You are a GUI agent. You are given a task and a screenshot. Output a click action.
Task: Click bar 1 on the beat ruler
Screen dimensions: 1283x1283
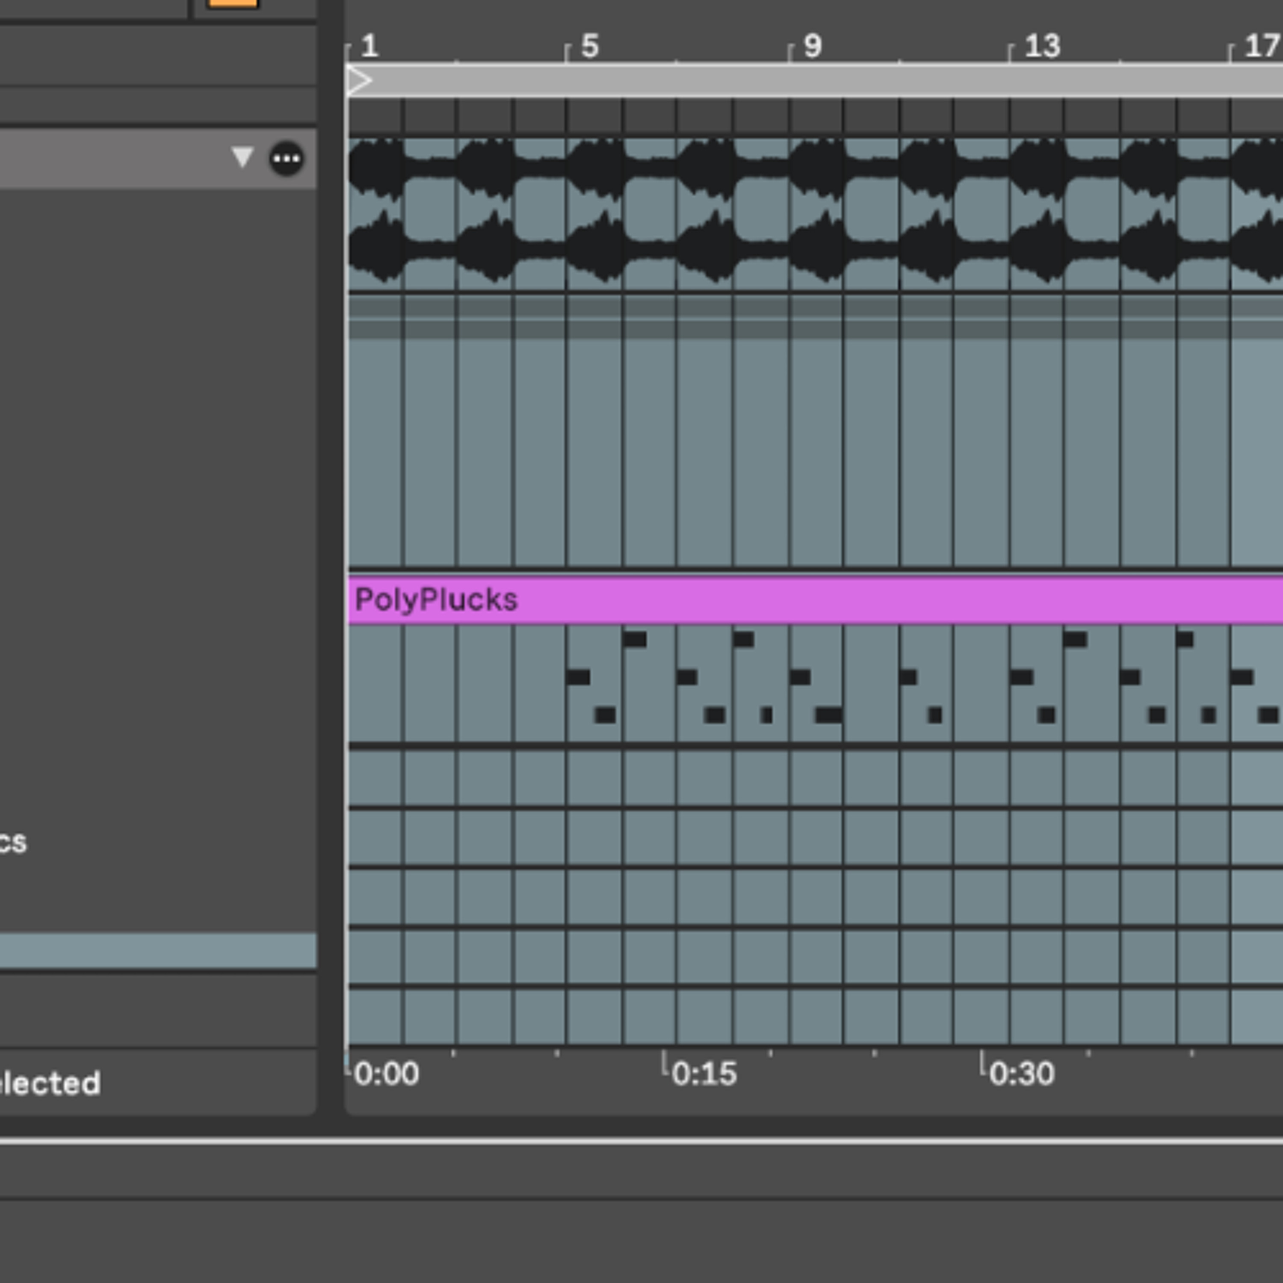369,47
